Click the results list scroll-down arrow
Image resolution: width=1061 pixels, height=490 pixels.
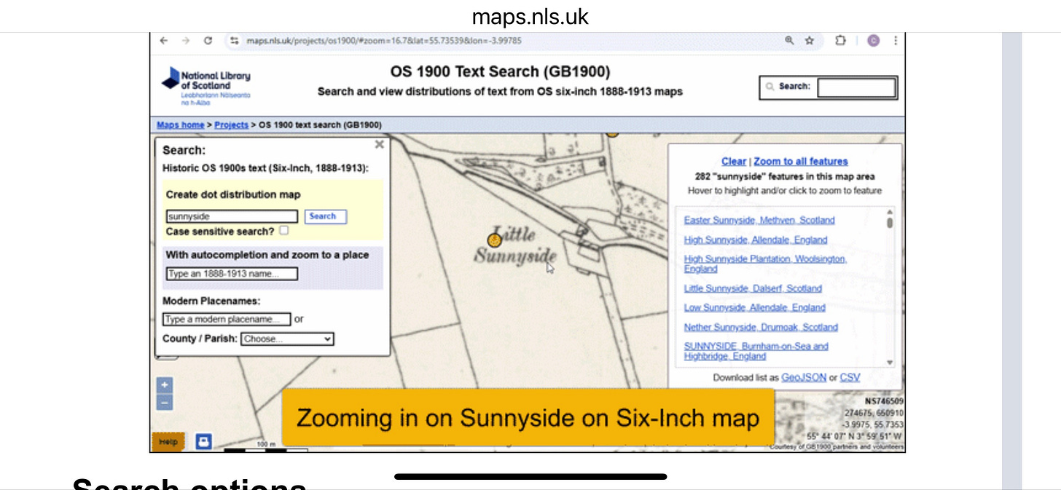[x=890, y=363]
